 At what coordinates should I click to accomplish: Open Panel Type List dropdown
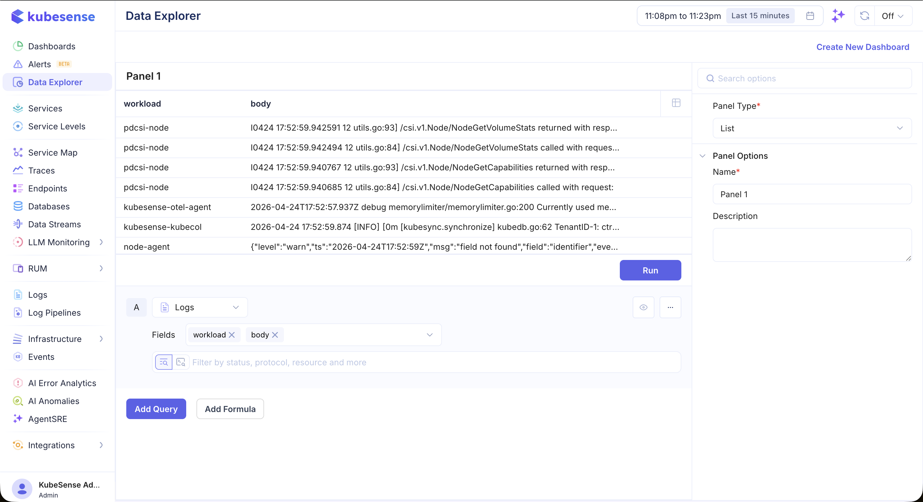[x=812, y=128]
